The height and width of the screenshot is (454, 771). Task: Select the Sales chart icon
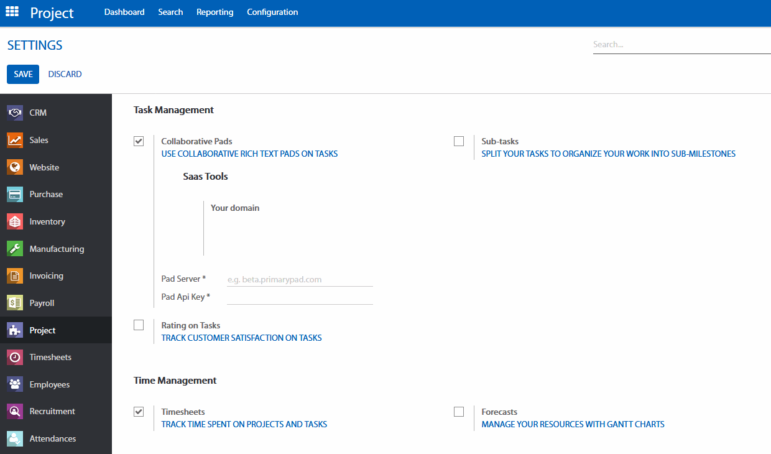click(15, 140)
